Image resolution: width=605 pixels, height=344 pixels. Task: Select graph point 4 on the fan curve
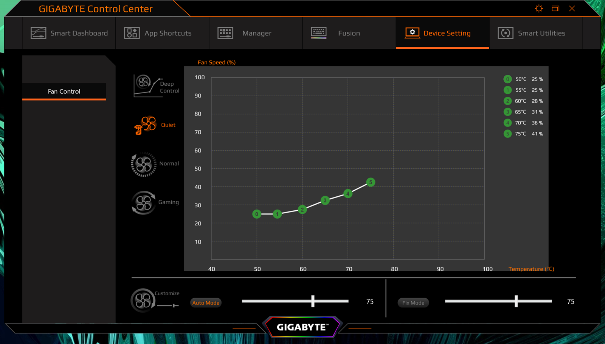pyautogui.click(x=348, y=194)
